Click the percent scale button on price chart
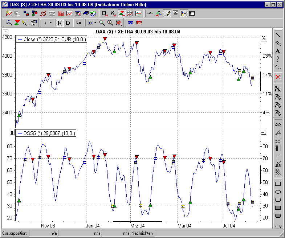285x238 pixels. (264, 38)
